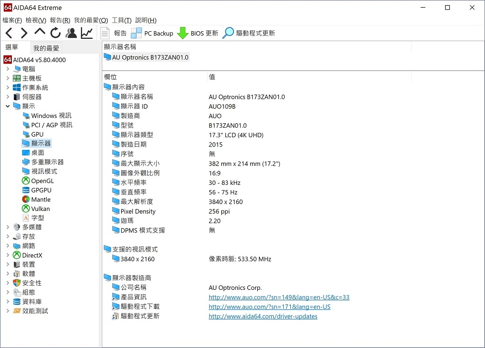Click the Vulkan icon in tree
485x348 pixels.
tap(26, 209)
